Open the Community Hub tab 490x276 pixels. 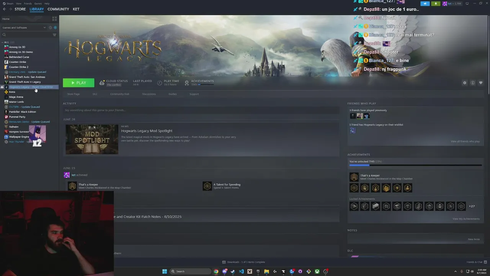click(x=119, y=94)
